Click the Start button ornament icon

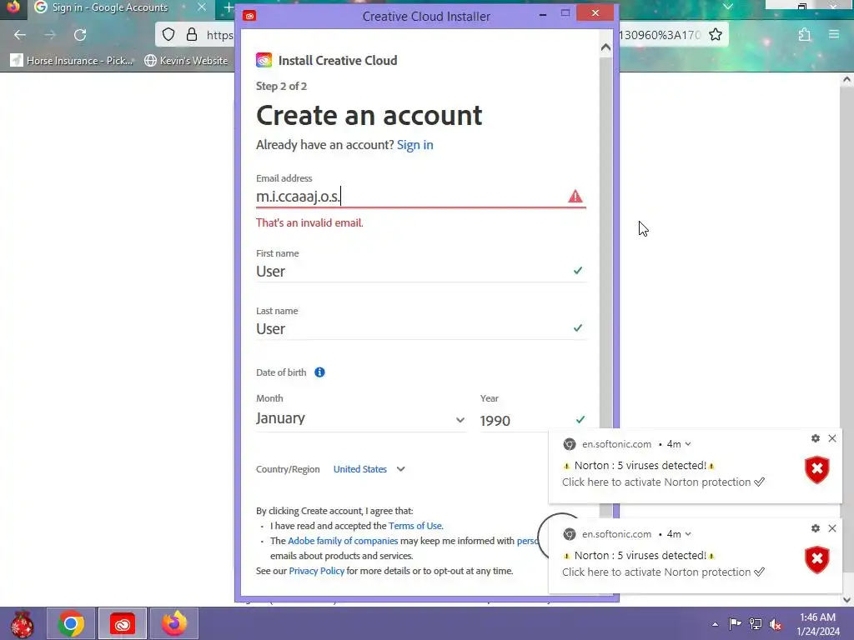click(x=22, y=623)
